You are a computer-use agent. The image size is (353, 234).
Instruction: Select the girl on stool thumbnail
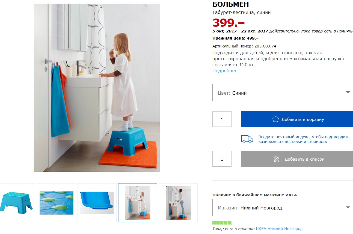(138, 203)
